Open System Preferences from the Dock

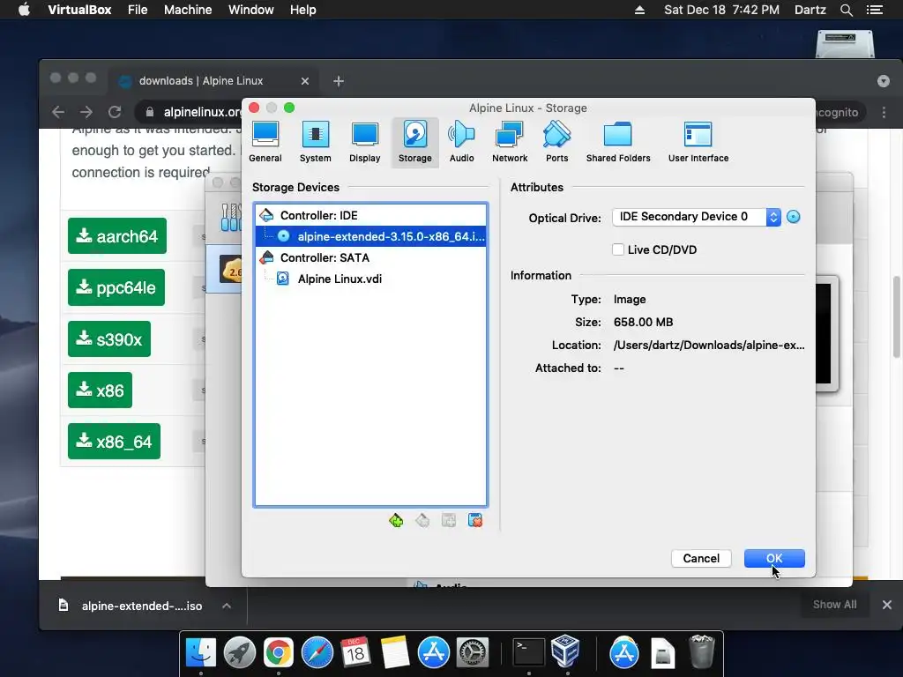(x=473, y=653)
